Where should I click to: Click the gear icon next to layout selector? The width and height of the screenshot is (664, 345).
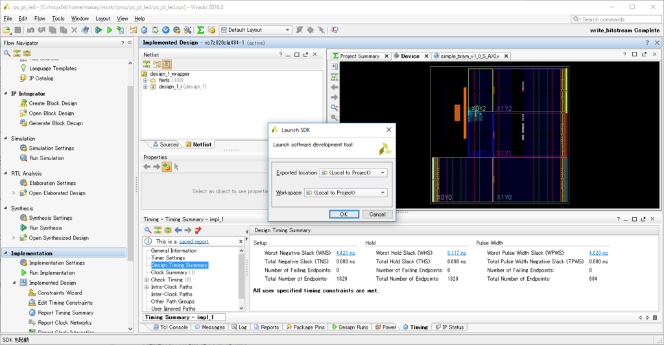[212, 30]
